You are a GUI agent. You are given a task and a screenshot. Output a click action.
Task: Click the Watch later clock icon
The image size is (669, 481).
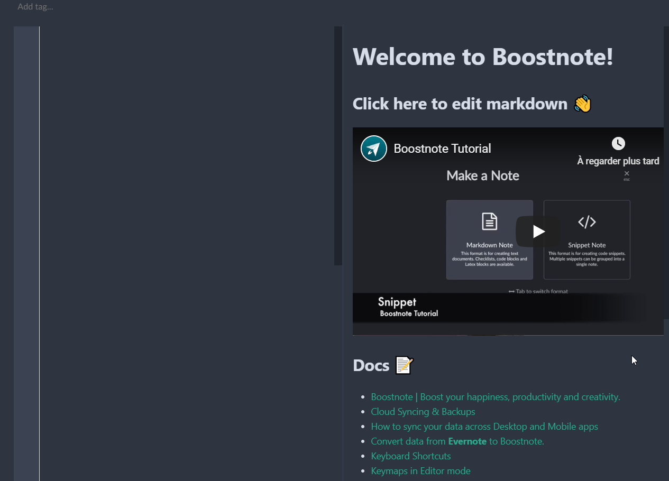pos(618,143)
